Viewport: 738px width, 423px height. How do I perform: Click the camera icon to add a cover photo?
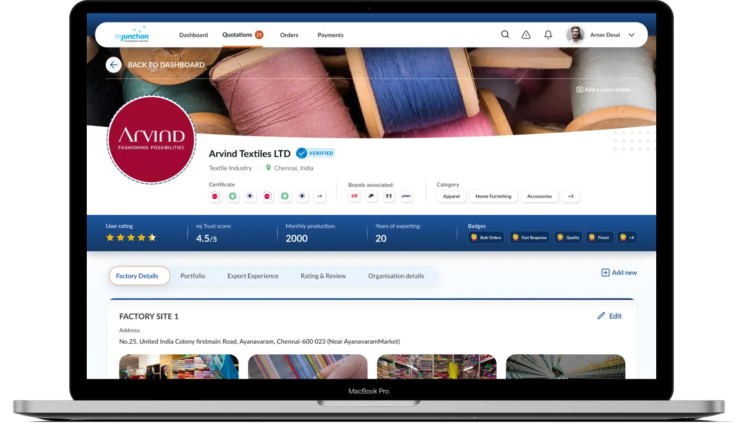click(579, 89)
